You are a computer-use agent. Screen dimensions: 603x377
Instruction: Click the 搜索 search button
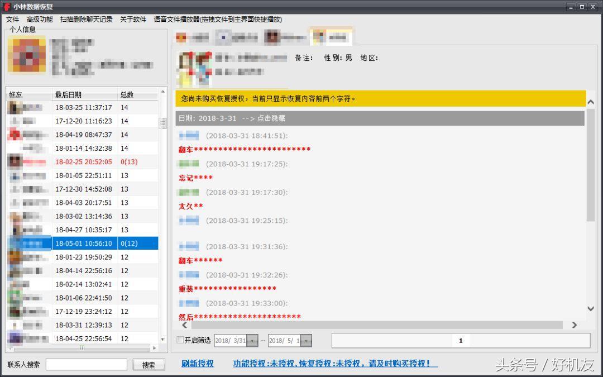[149, 364]
